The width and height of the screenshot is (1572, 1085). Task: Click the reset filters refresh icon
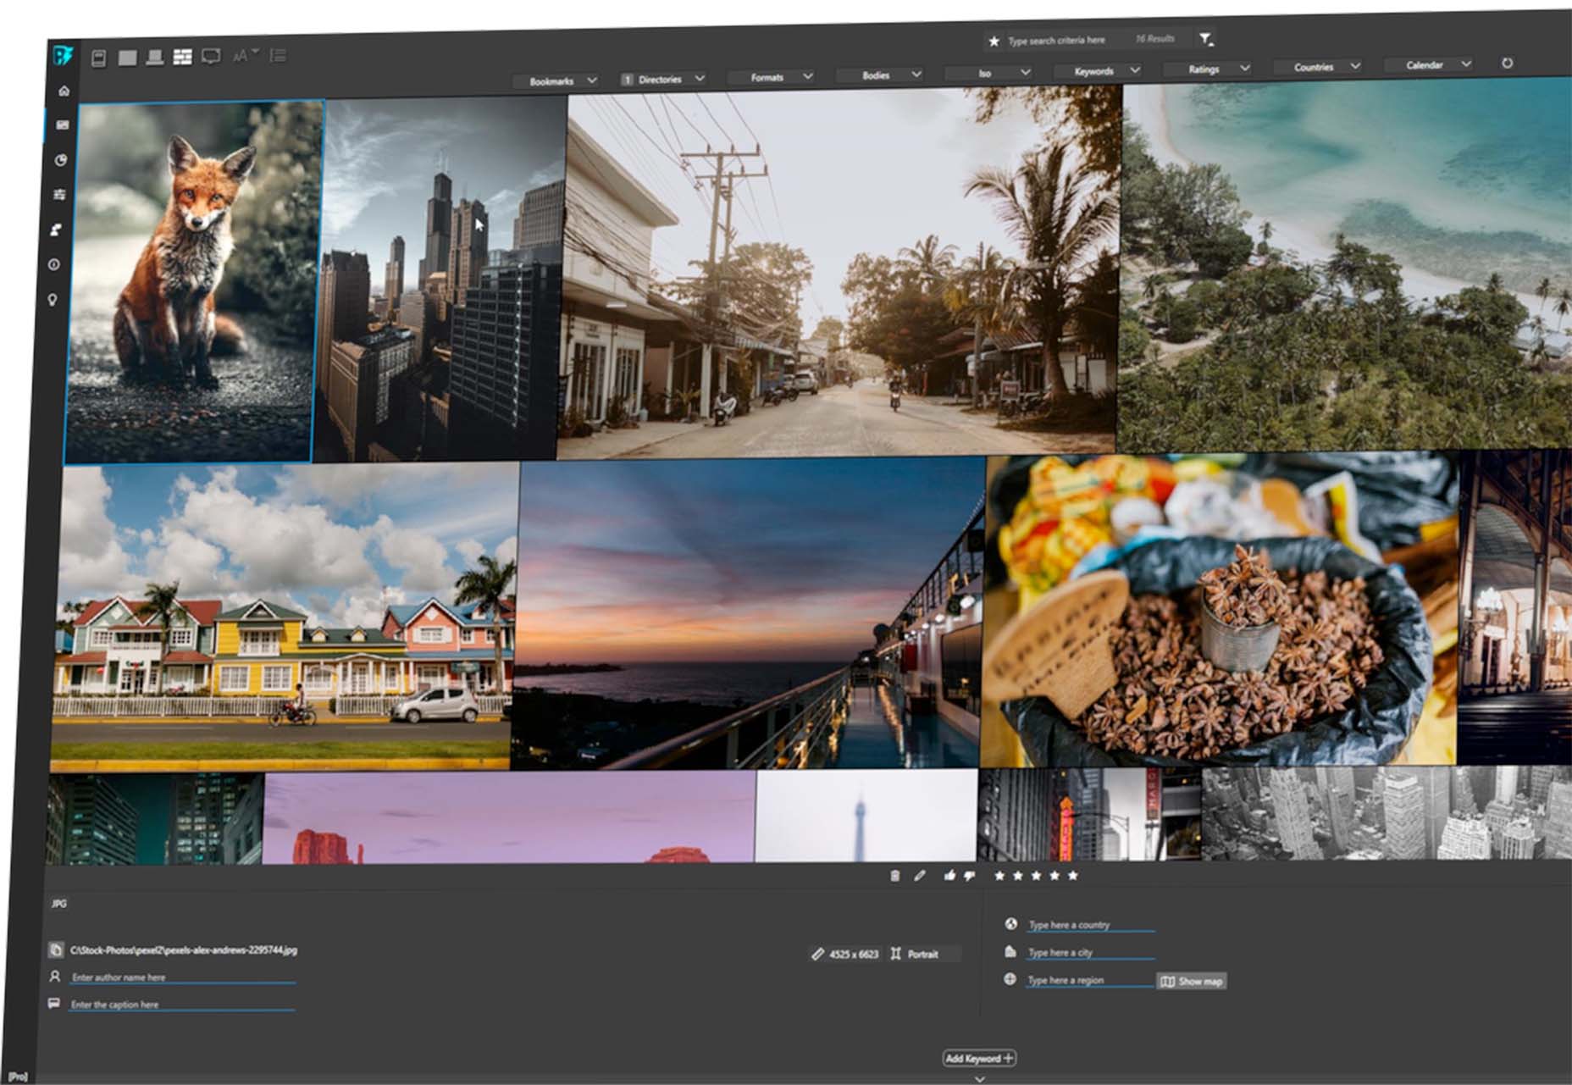click(1507, 63)
